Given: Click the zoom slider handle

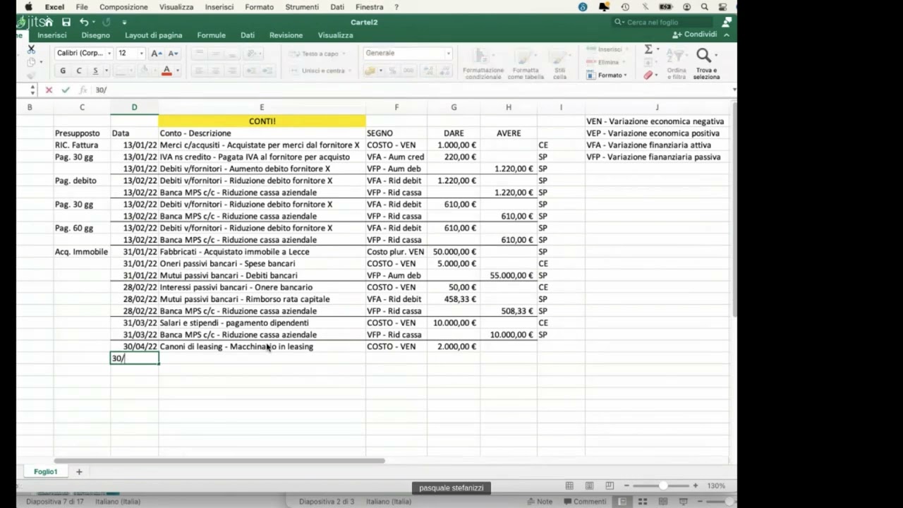Looking at the screenshot, I should tap(663, 485).
